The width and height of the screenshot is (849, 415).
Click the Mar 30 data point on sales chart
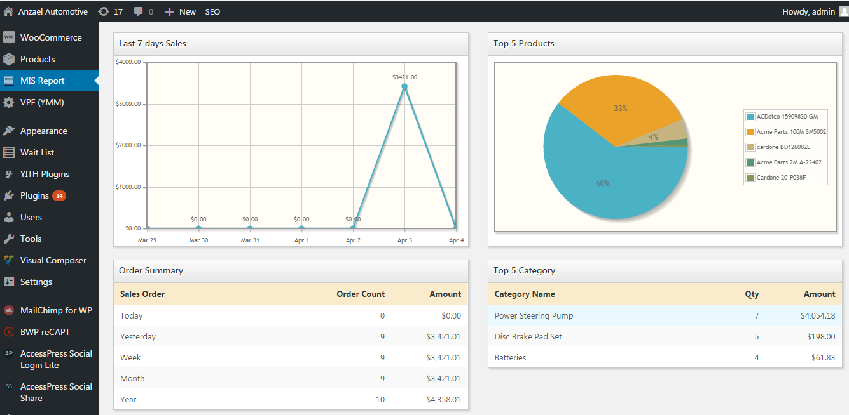198,228
